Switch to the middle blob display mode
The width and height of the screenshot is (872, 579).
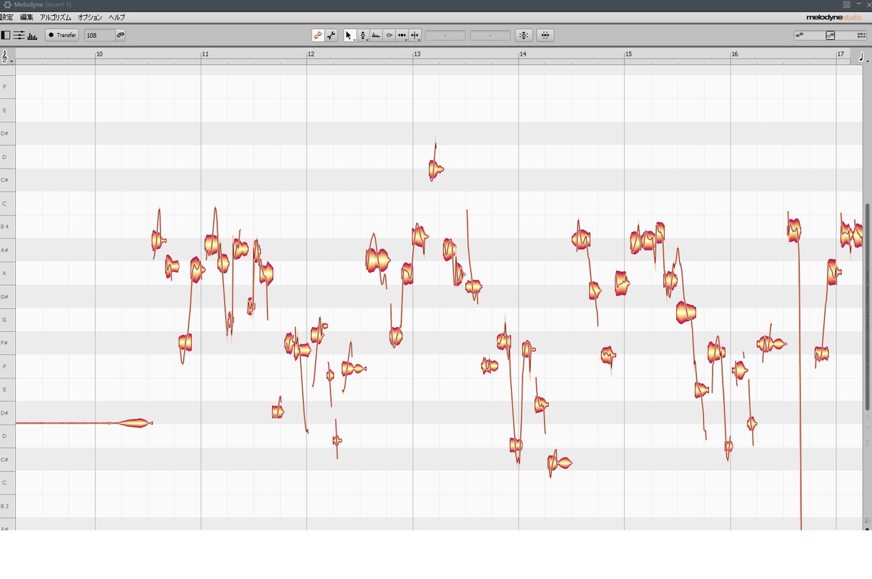831,35
